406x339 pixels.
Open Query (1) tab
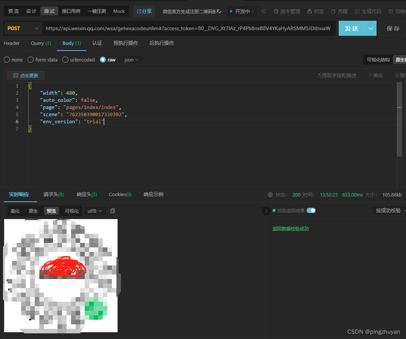click(41, 43)
